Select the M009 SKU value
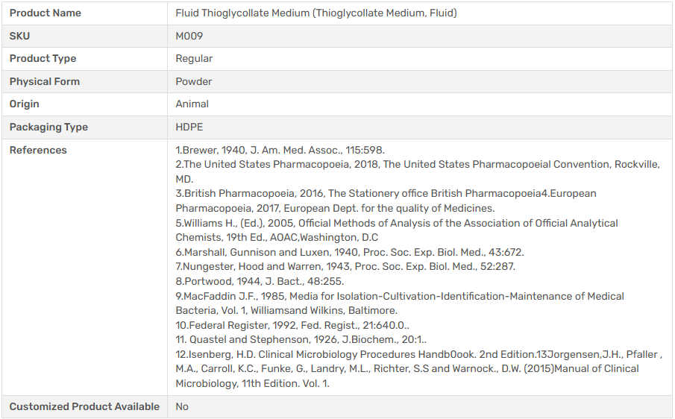675x419 pixels. click(x=189, y=36)
